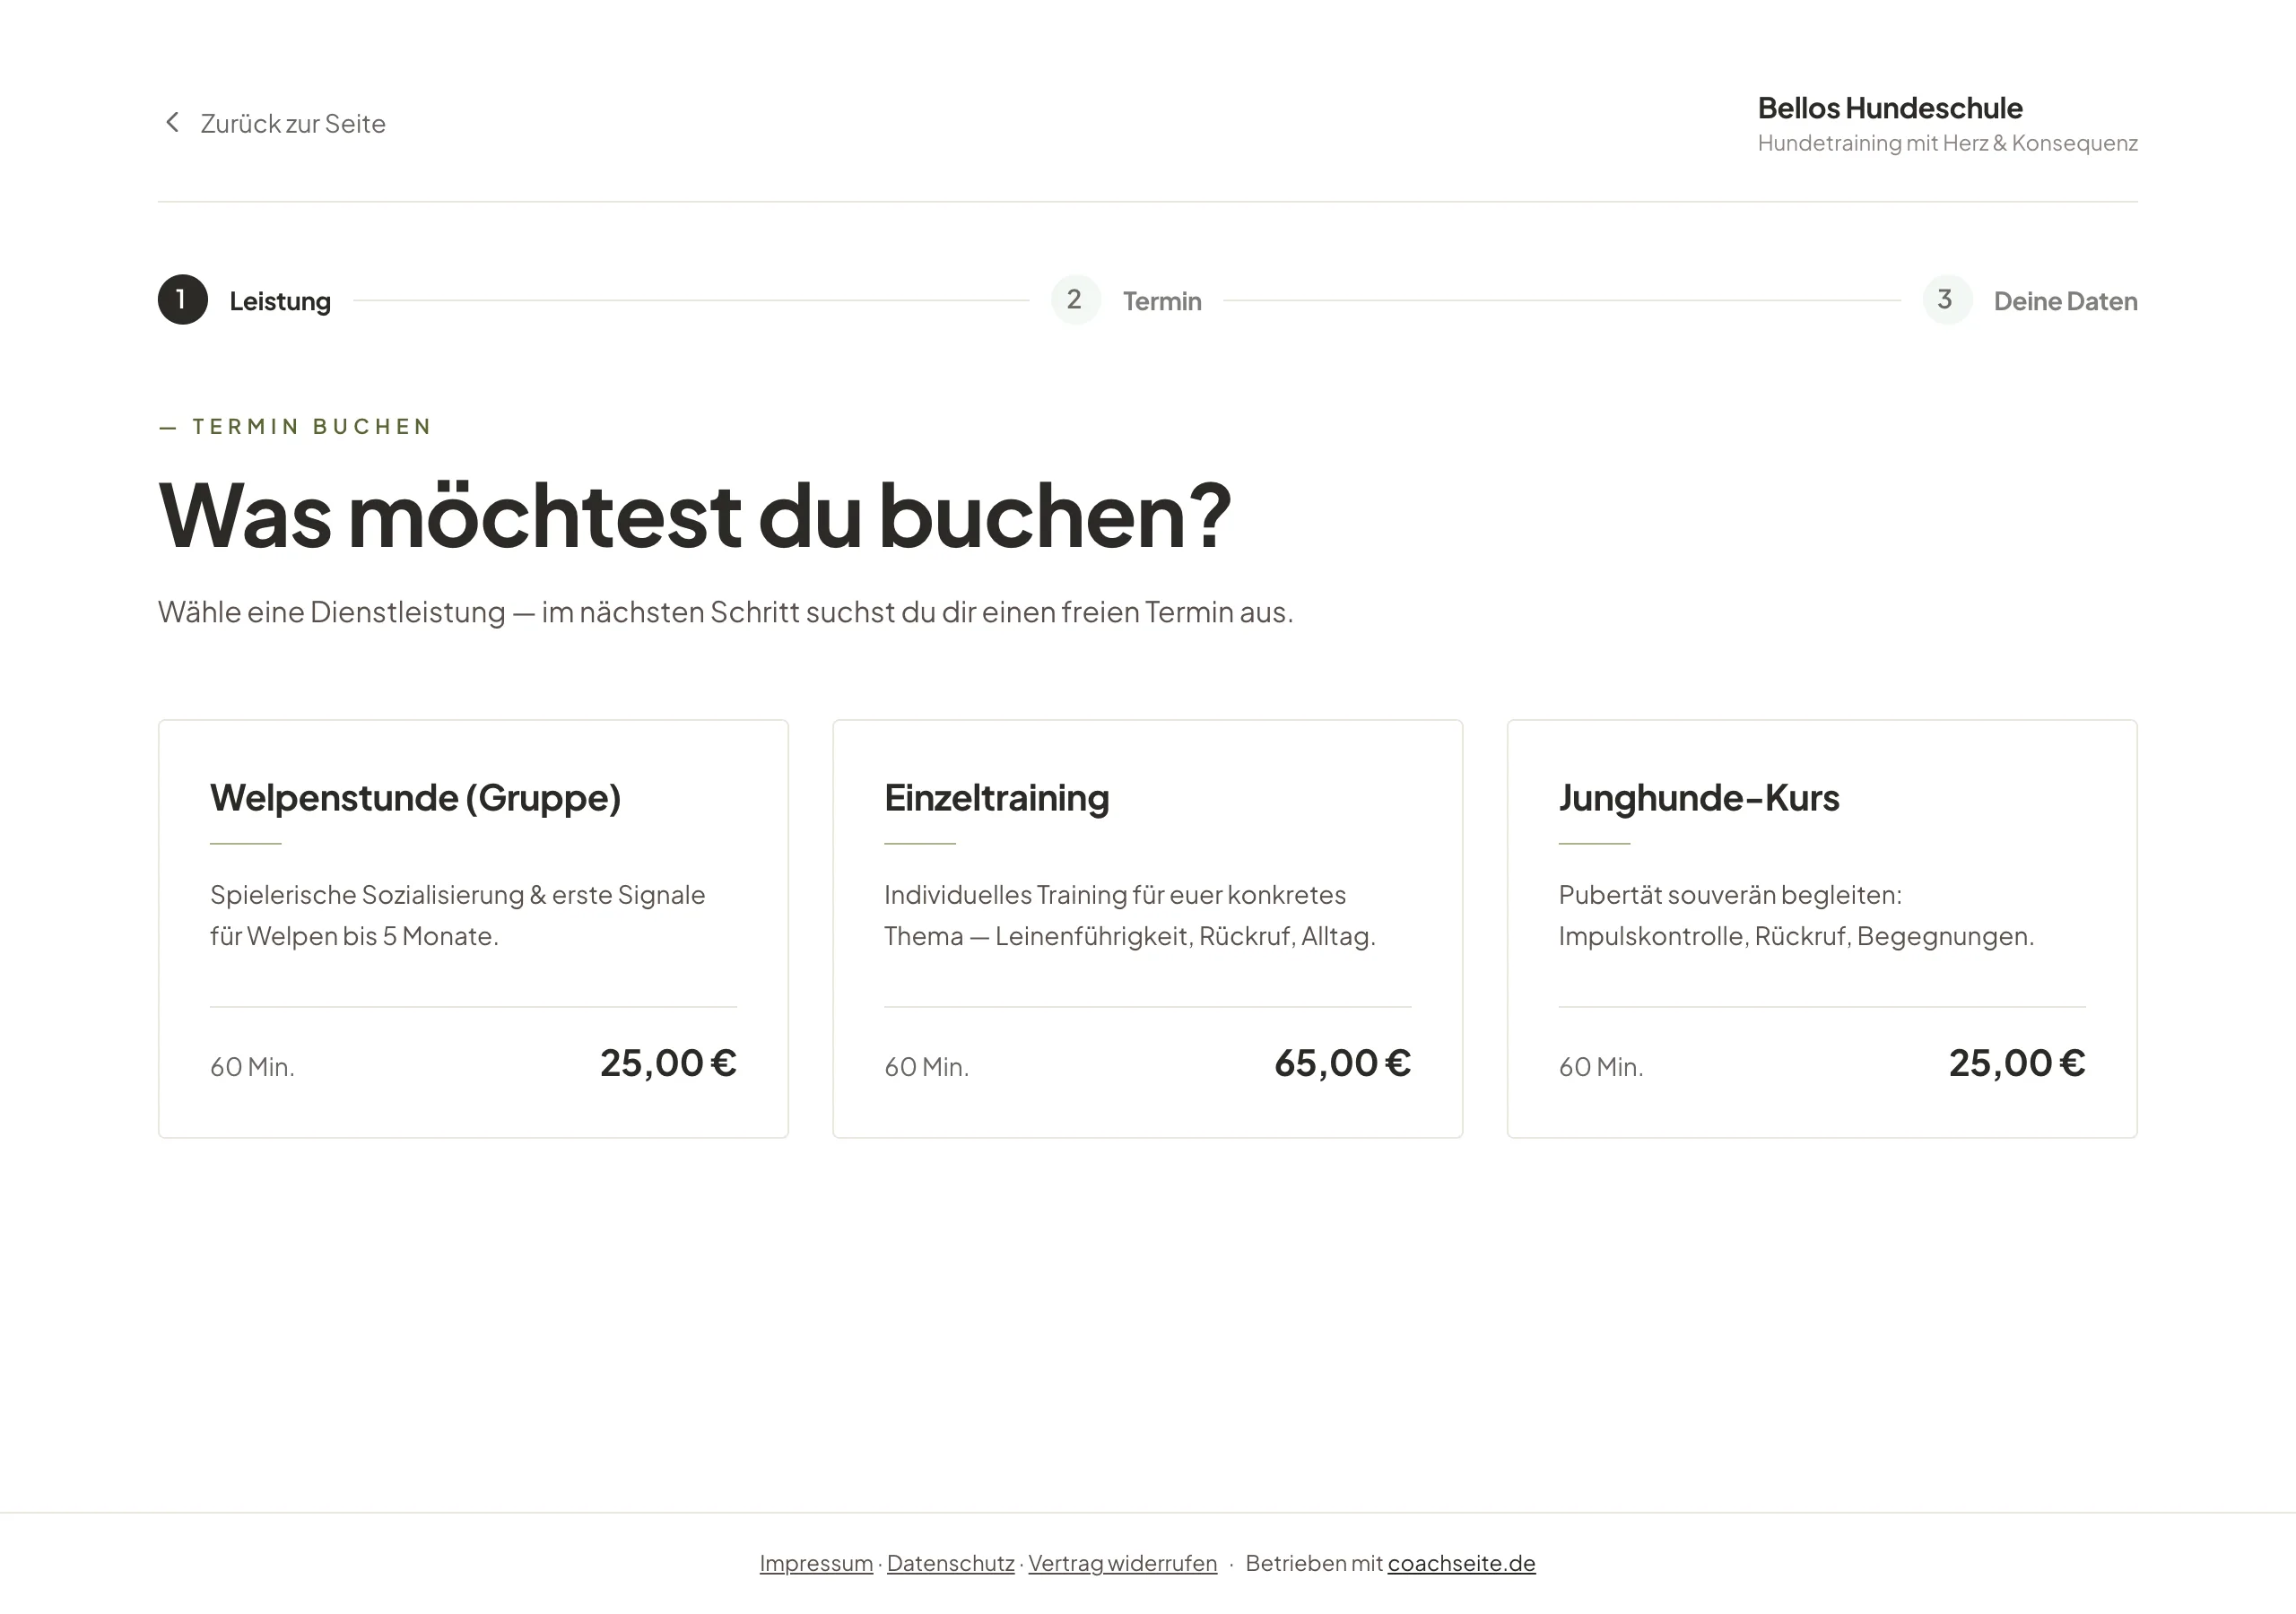Choose the 'Junghunde-Kurs' card title

point(1698,798)
